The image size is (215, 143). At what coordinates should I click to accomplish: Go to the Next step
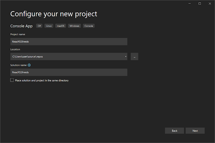tap(195, 131)
